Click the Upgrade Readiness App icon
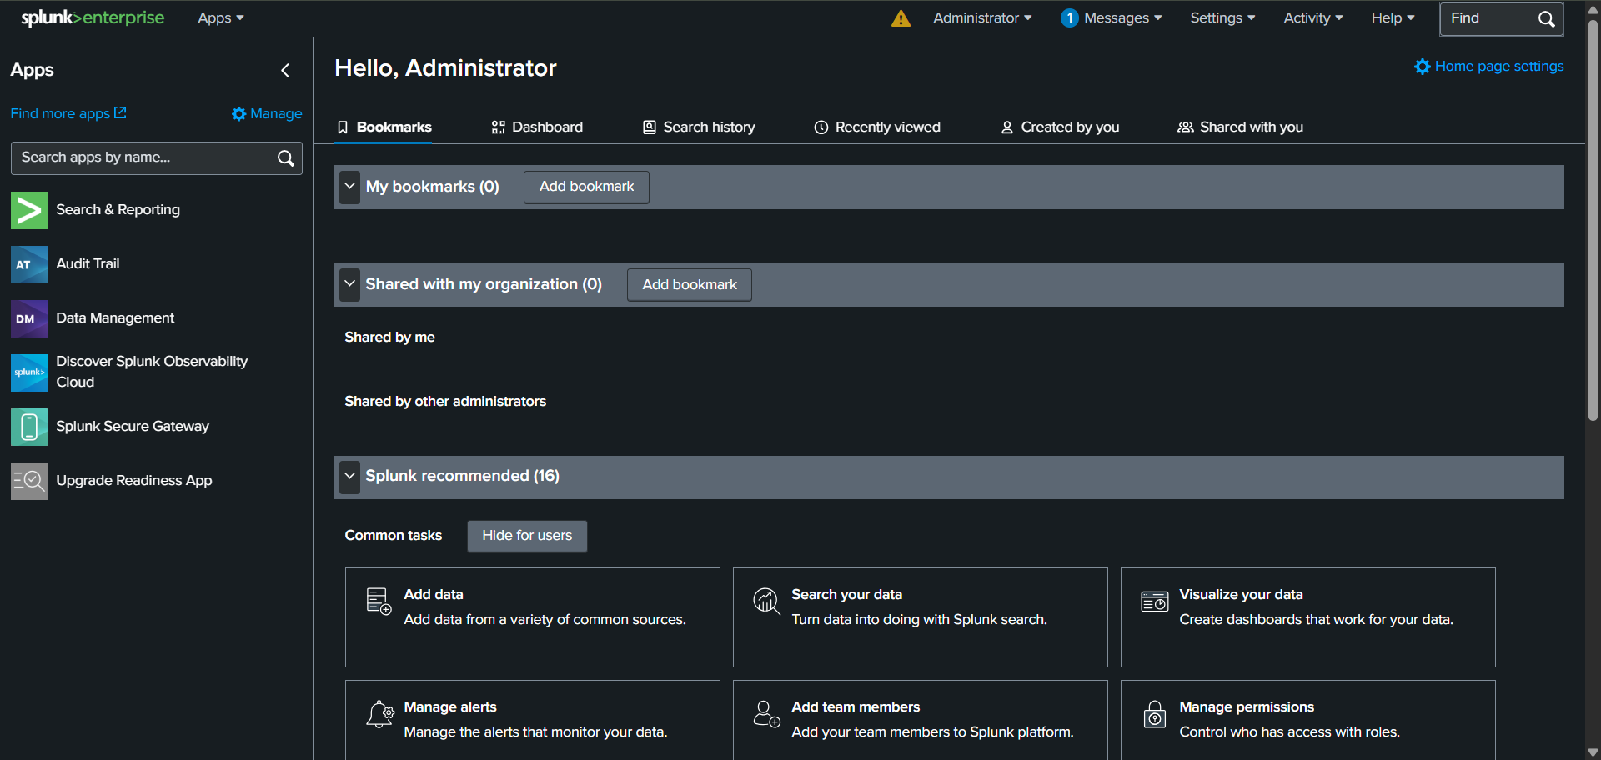This screenshot has height=760, width=1601. pos(29,481)
